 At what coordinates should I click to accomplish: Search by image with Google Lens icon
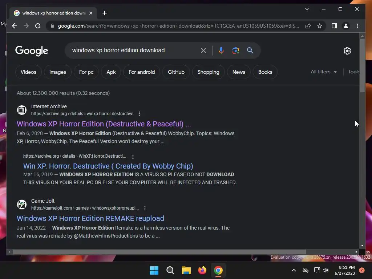(235, 50)
